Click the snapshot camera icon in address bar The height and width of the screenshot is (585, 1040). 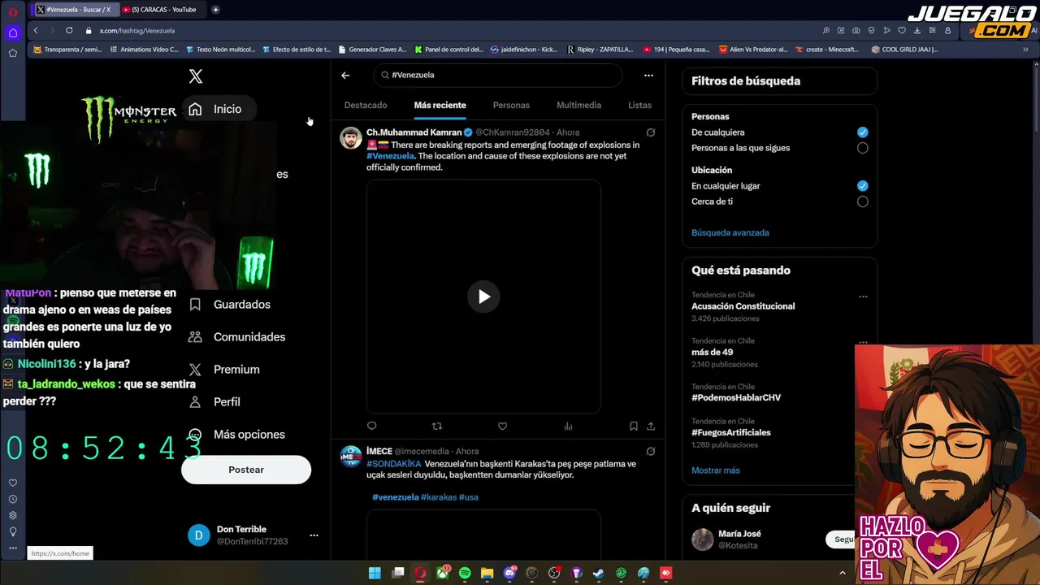pyautogui.click(x=856, y=30)
